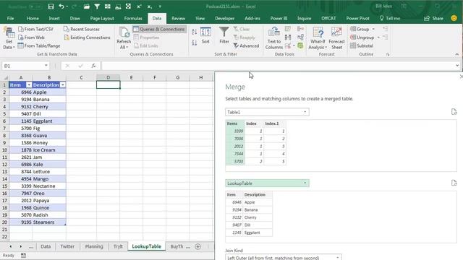The height and width of the screenshot is (260, 463).
Task: Switch to the Home tab
Action: pyautogui.click(x=33, y=18)
